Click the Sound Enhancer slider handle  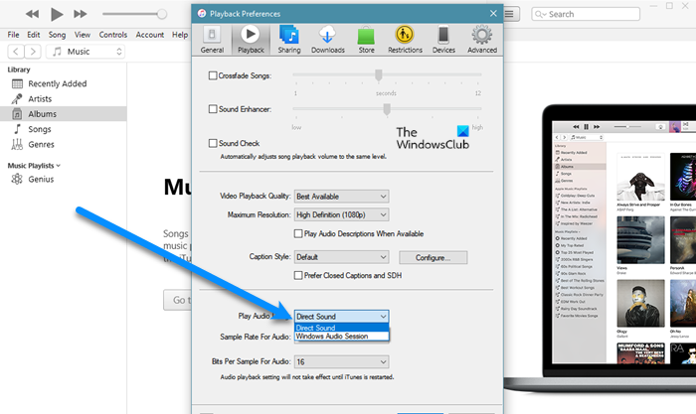387,109
